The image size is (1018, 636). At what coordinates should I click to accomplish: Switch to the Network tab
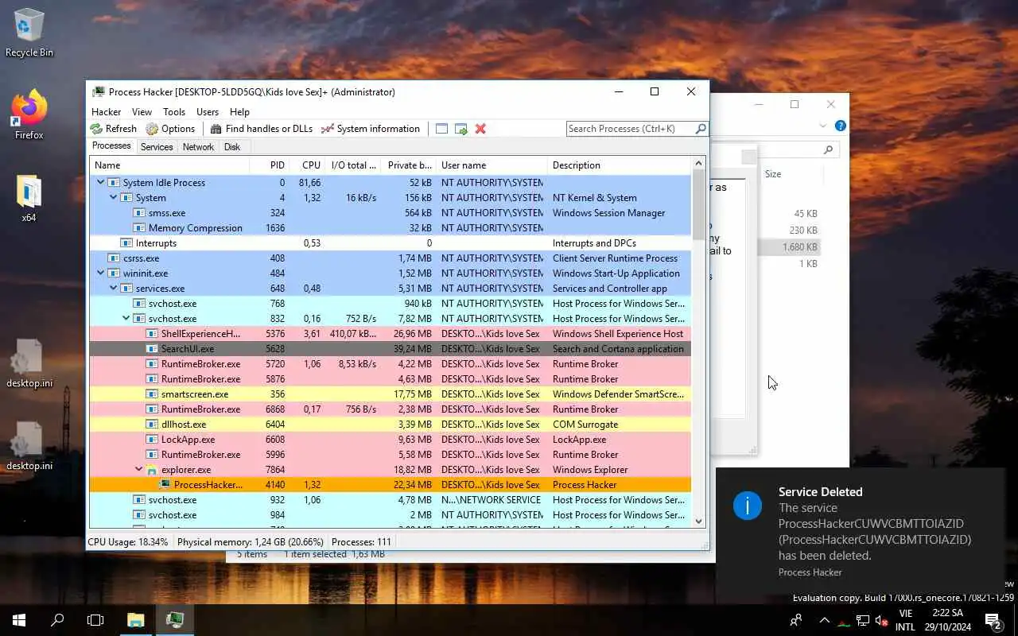198,147
